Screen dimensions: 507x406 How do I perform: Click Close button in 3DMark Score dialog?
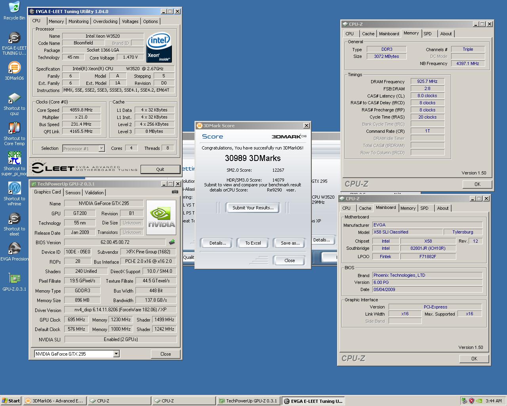pyautogui.click(x=290, y=260)
